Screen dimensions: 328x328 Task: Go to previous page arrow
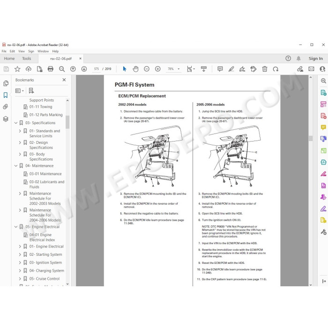(x=73, y=69)
